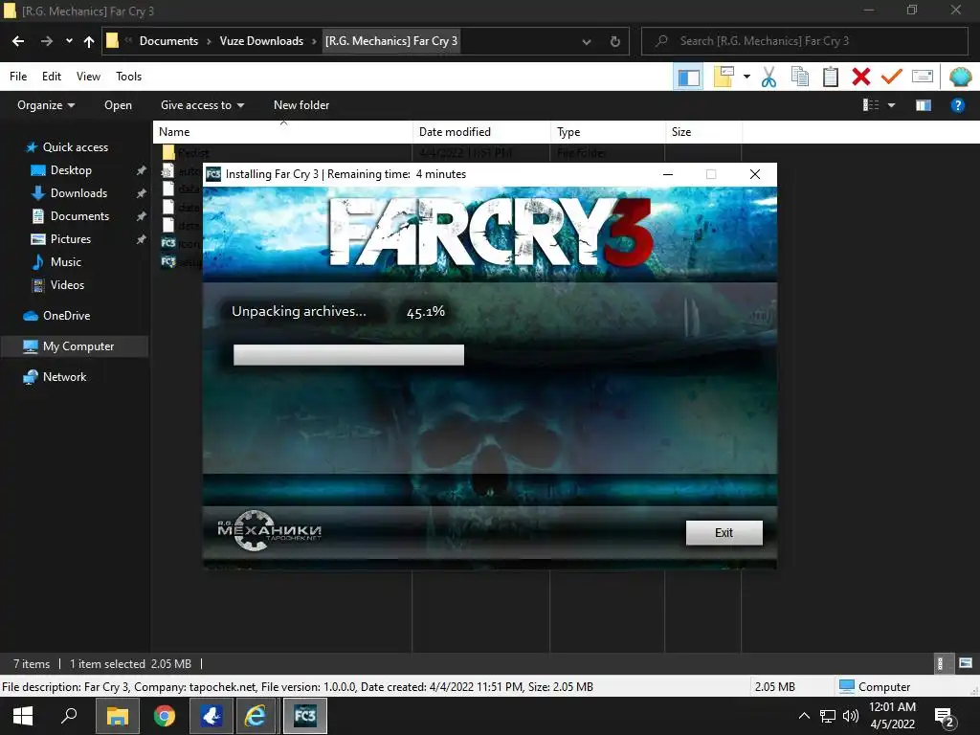Open the FC3 installer taskbar button
The width and height of the screenshot is (980, 735).
click(x=305, y=716)
